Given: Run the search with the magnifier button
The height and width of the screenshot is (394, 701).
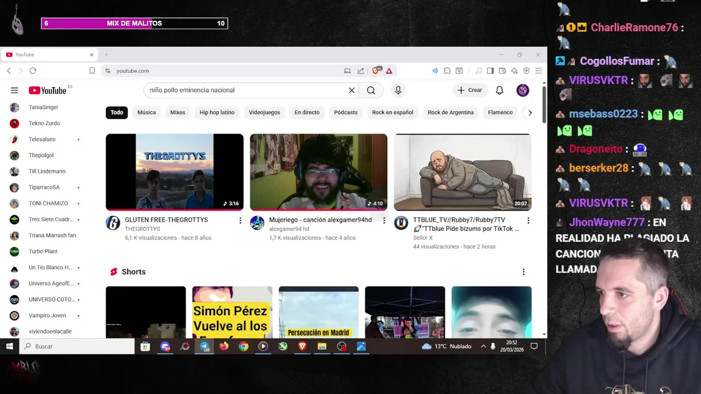Looking at the screenshot, I should [x=371, y=90].
